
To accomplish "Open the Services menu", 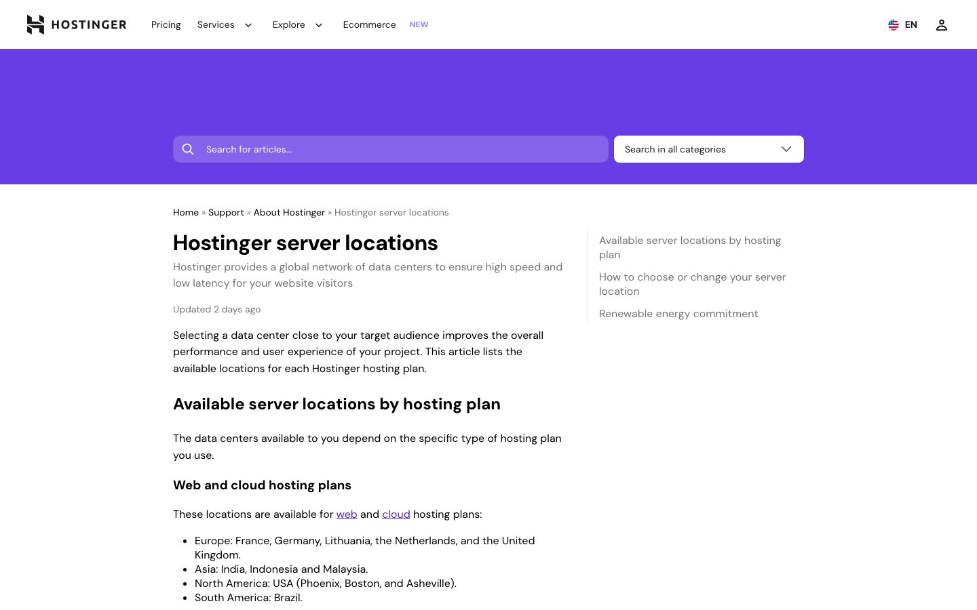I will 216,24.
